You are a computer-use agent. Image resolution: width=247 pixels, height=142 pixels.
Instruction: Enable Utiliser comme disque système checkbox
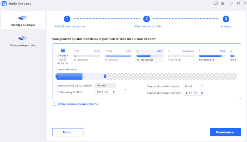coord(55,104)
